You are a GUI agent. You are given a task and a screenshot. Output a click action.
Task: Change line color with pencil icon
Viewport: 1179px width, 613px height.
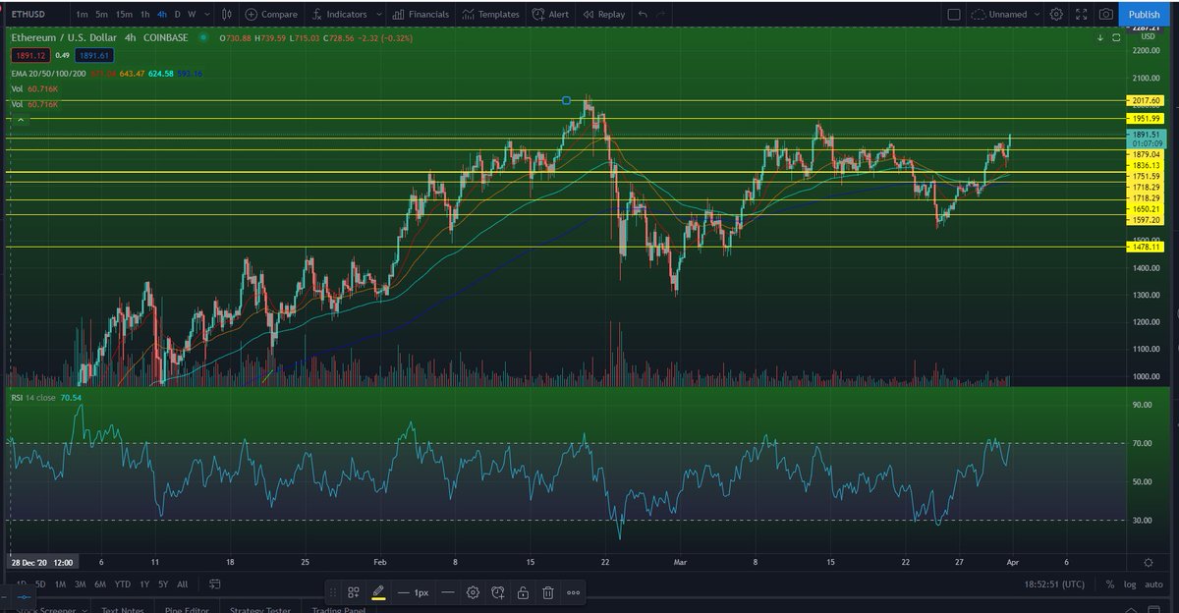(x=378, y=592)
